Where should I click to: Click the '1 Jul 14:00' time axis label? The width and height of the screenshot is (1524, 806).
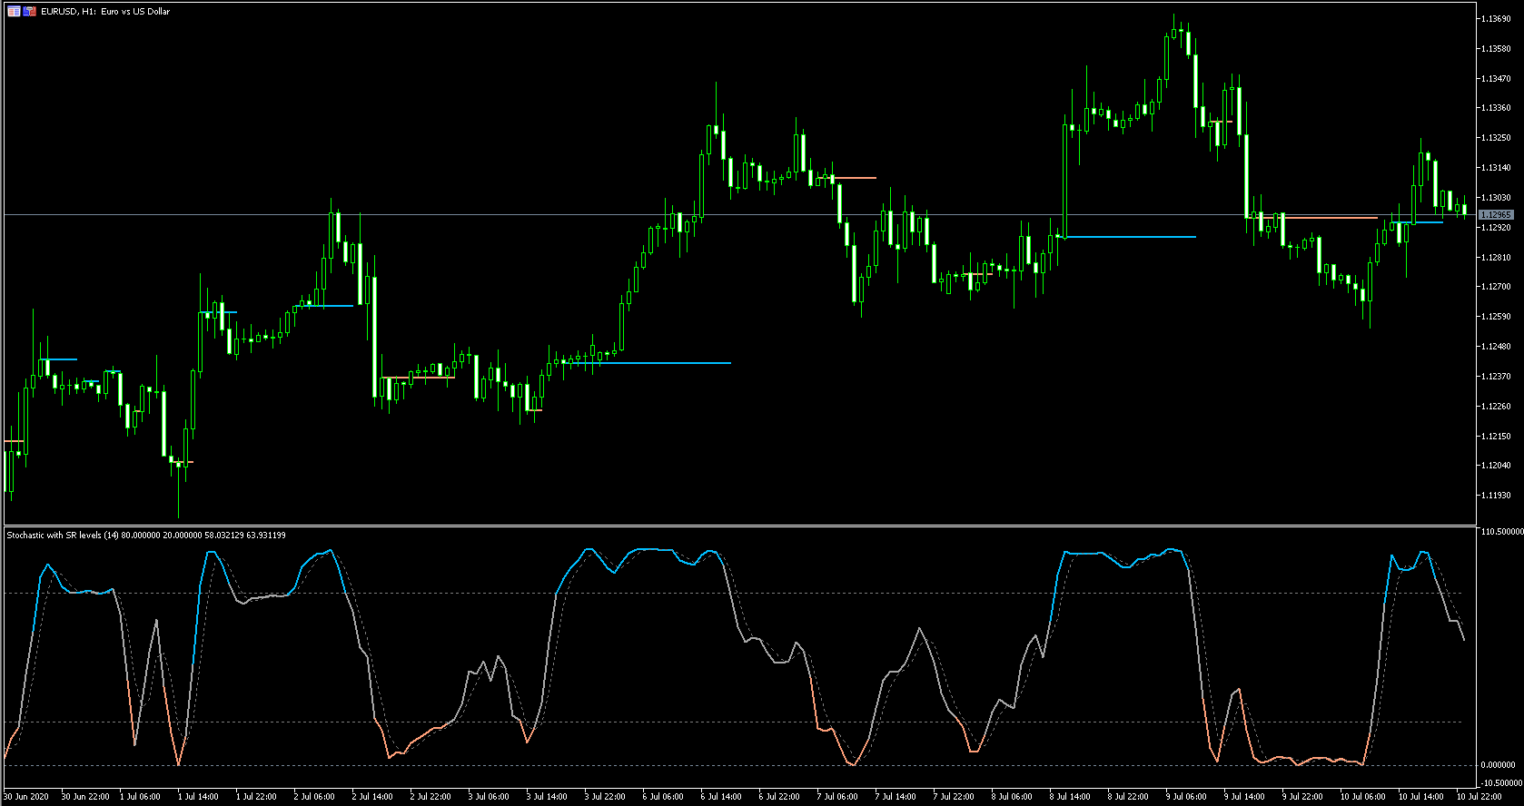[x=198, y=797]
